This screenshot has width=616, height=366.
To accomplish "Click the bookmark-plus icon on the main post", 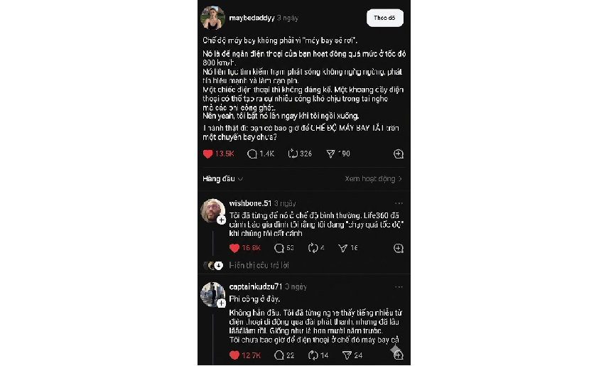I will pos(398,154).
